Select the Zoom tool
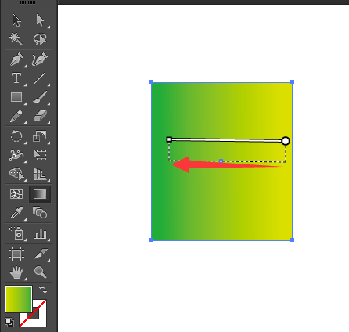This screenshot has height=332, width=349. tap(41, 272)
